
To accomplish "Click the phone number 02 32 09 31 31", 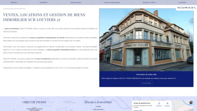I will (x=185, y=7).
